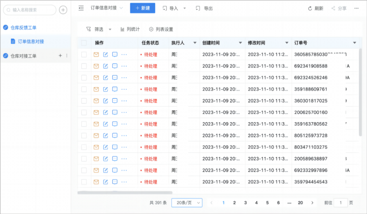Click the edit icon in row 692341908588
367x214 pixels.
coord(106,66)
